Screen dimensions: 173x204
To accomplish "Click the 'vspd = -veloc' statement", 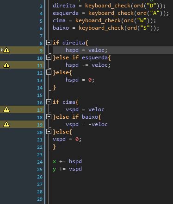I will (86, 124).
